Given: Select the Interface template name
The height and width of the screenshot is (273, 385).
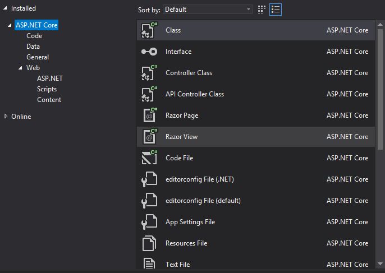Looking at the screenshot, I should pos(178,52).
